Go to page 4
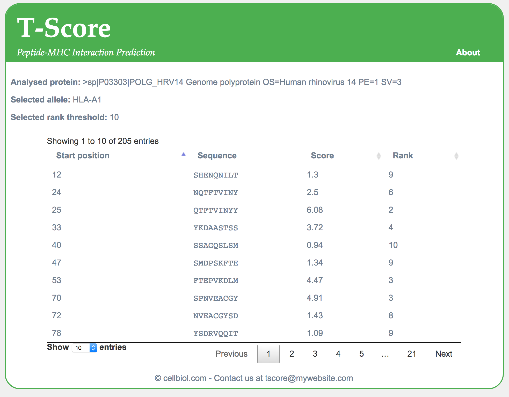This screenshot has height=397, width=509. 338,354
